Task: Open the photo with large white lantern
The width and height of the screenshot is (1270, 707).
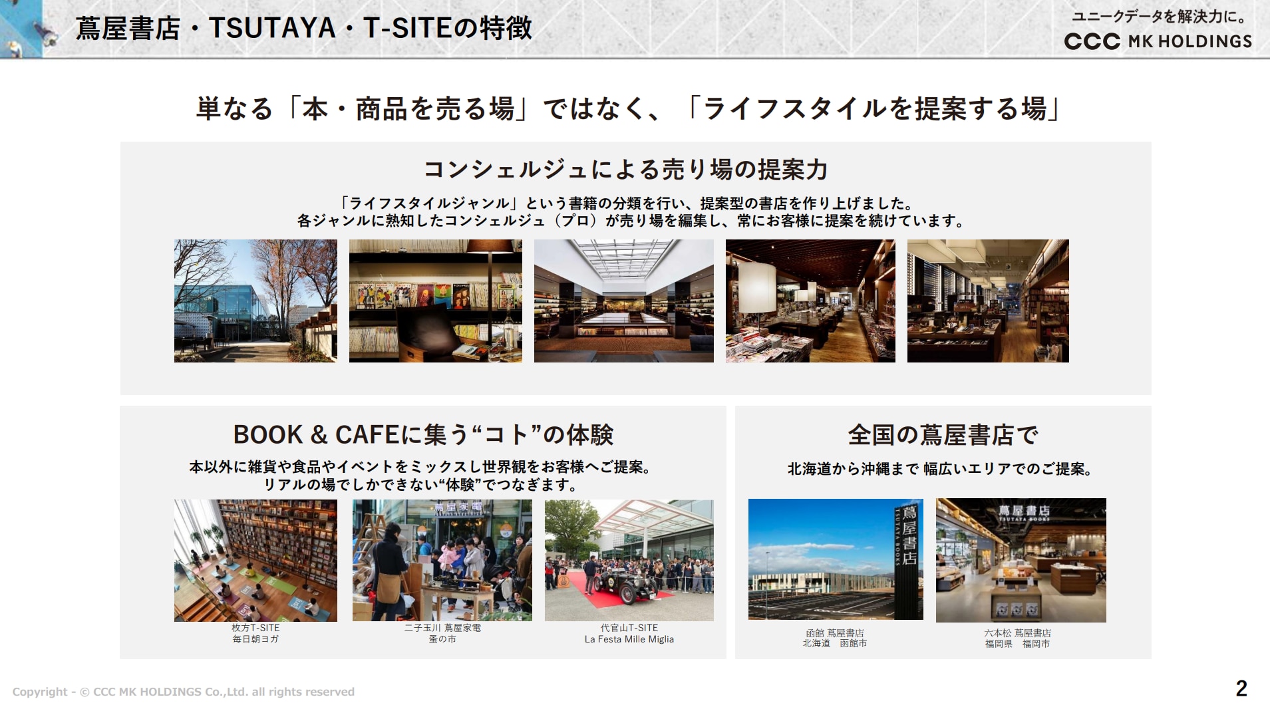Action: tap(810, 301)
